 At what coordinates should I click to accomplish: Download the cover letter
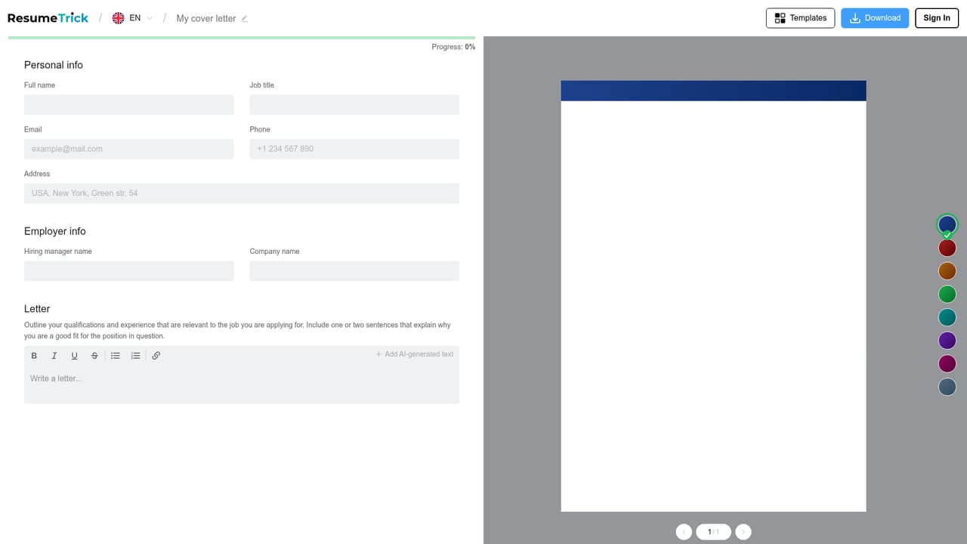coord(875,18)
